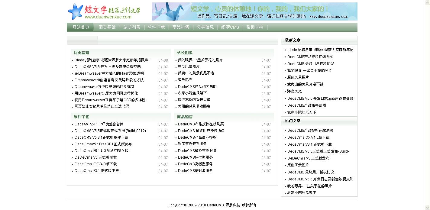
Task: Open DedeCMS产品商业授权 link
Action: point(197,137)
